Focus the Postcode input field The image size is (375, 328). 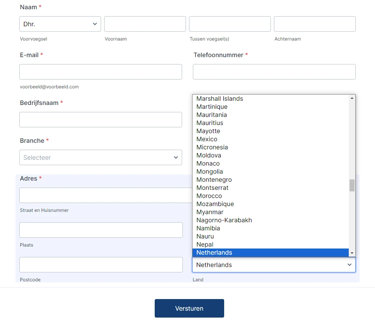point(101,265)
